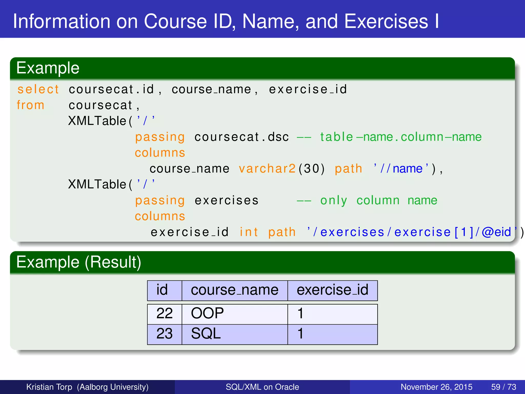Click the 'id' column header in result table

tap(165, 291)
